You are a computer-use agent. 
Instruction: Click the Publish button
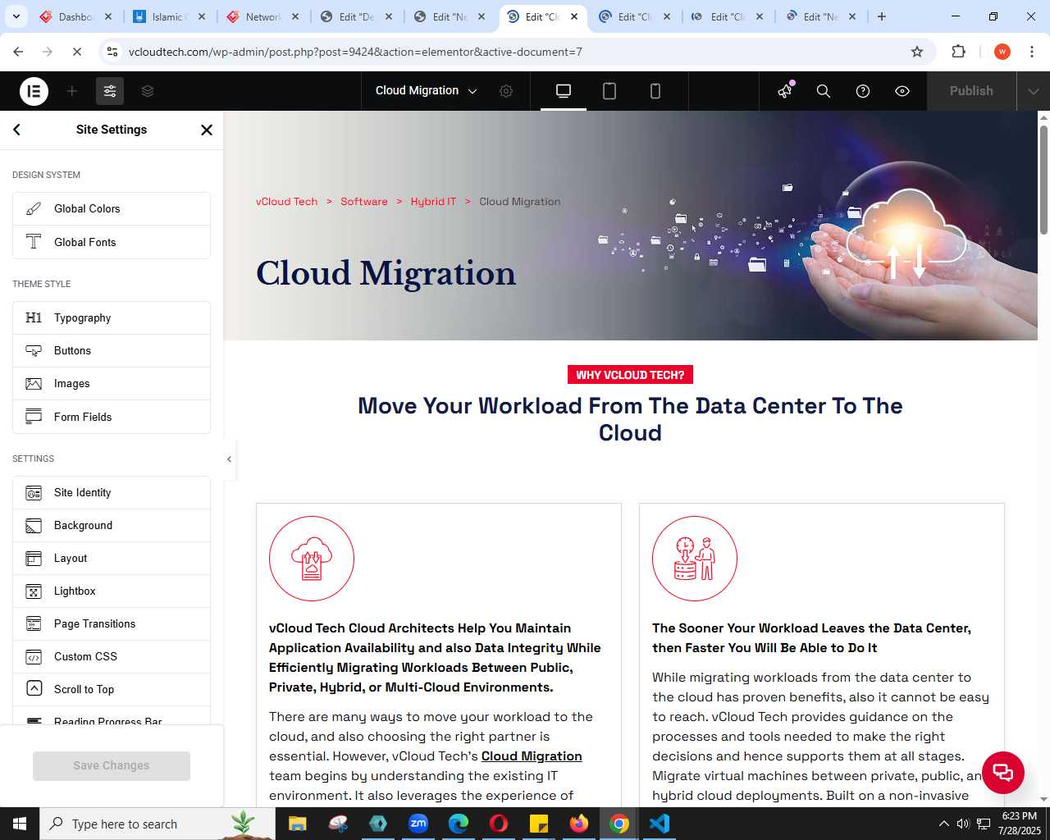pos(971,91)
